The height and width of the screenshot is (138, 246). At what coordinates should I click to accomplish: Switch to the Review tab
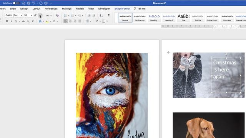tap(80, 8)
